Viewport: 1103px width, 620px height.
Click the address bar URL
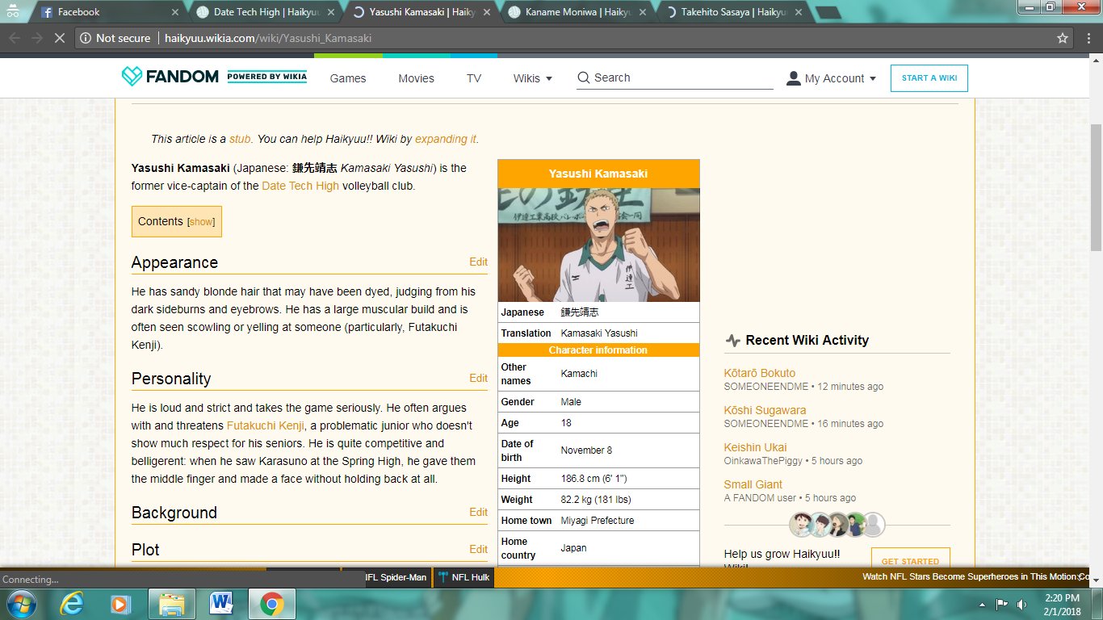click(268, 38)
